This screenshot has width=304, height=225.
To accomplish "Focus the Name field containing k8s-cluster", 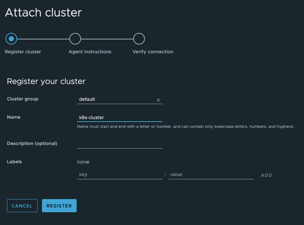I will (x=119, y=117).
